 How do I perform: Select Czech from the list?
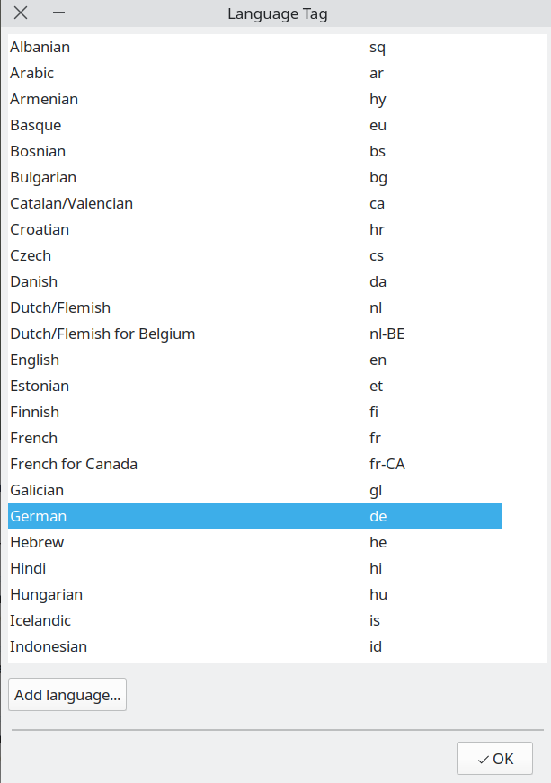coord(31,255)
